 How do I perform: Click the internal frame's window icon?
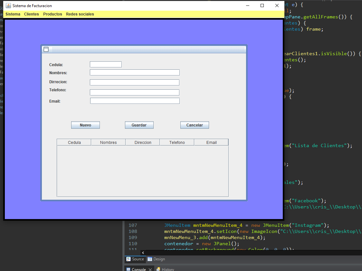(46, 49)
